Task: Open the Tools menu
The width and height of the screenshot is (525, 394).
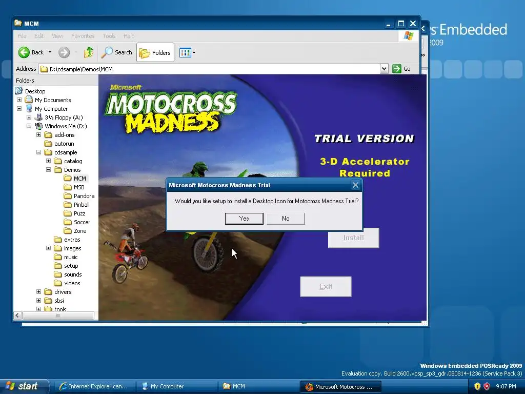Action: tap(109, 36)
